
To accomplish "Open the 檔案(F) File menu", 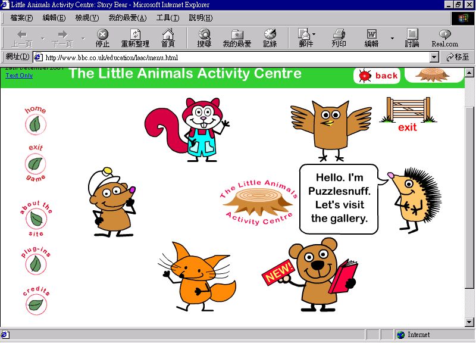I will [x=21, y=18].
